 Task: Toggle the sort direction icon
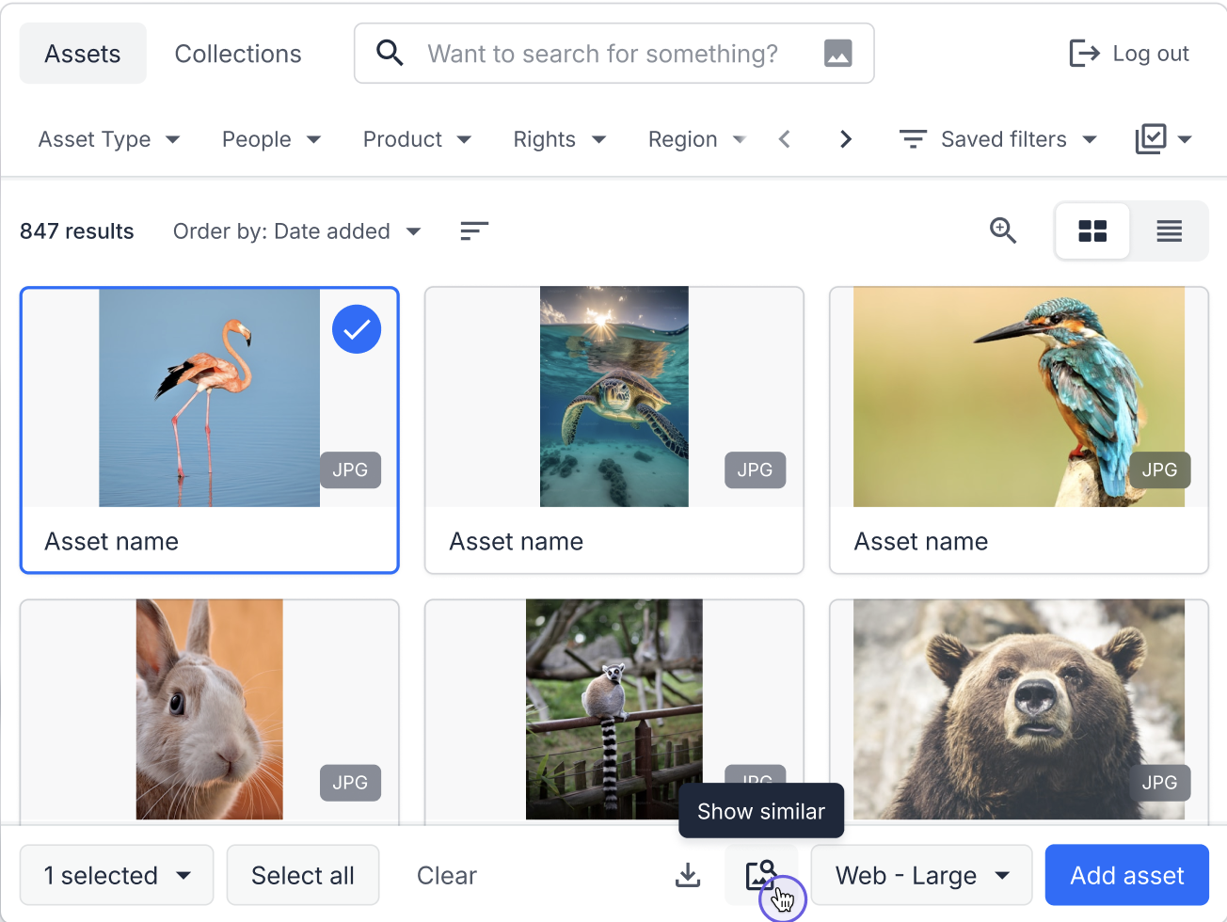[x=474, y=231]
